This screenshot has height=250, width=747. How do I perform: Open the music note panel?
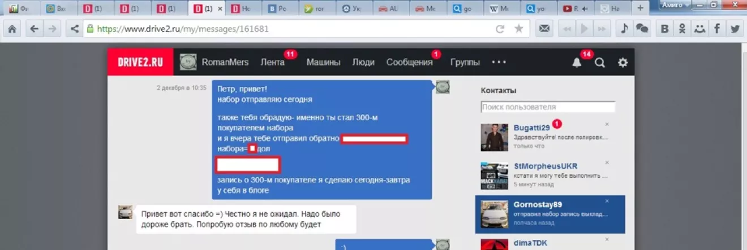[624, 28]
